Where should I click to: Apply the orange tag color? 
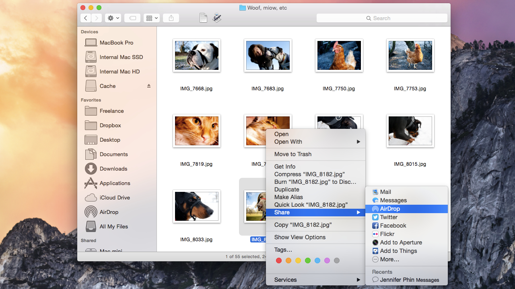[x=288, y=261]
